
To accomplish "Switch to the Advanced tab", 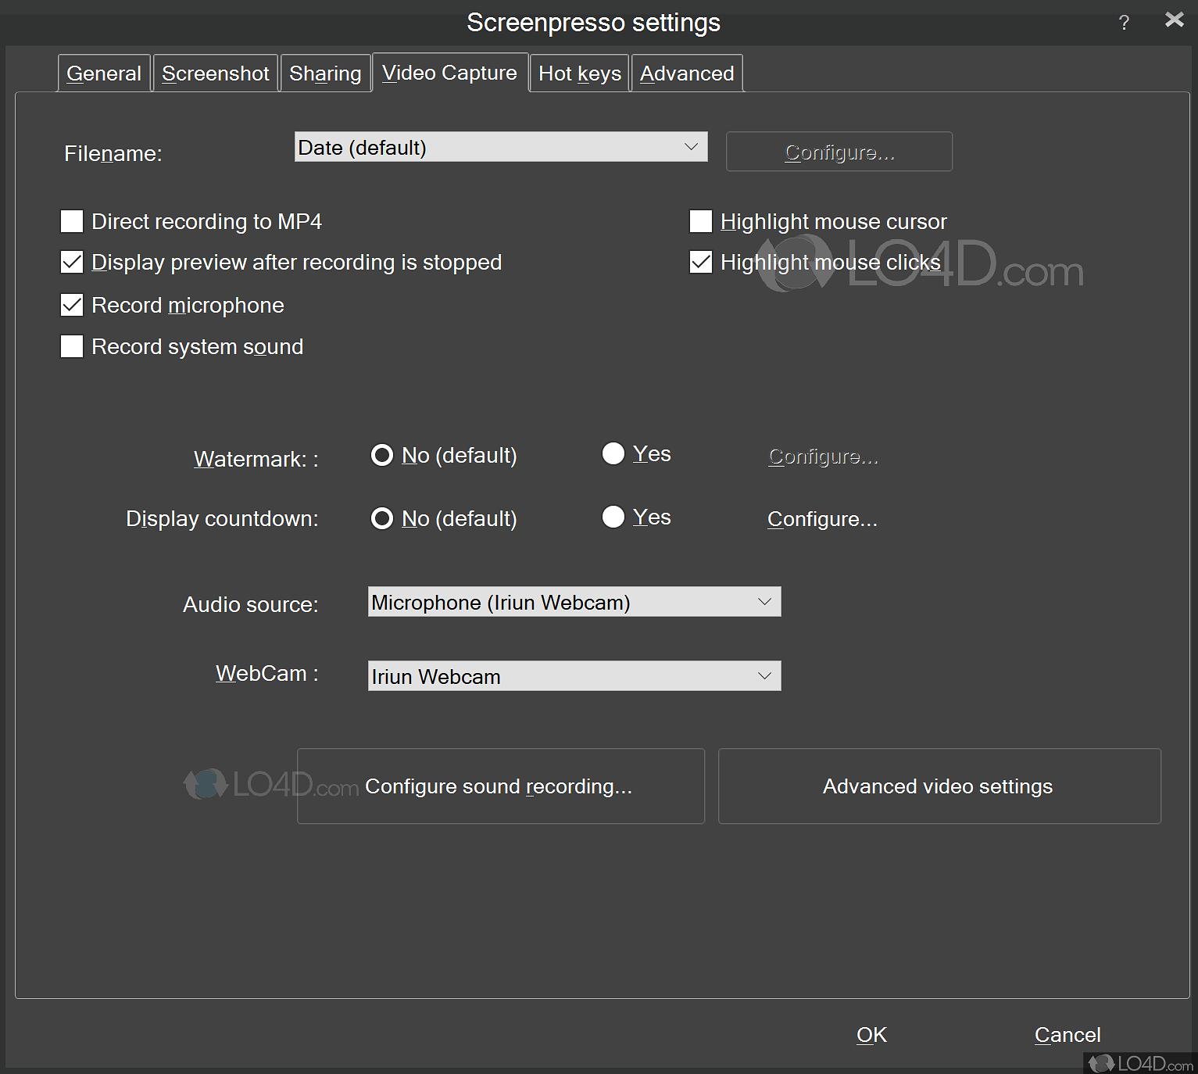I will [x=686, y=73].
